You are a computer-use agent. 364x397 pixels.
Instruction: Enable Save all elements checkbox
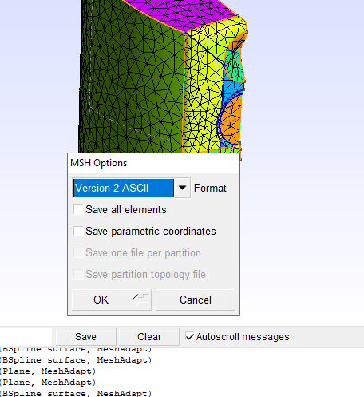[x=78, y=210]
